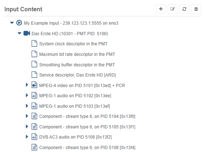Select Component stream type 6 on PID 5108
The height and width of the screenshot is (152, 204).
coord(87,148)
